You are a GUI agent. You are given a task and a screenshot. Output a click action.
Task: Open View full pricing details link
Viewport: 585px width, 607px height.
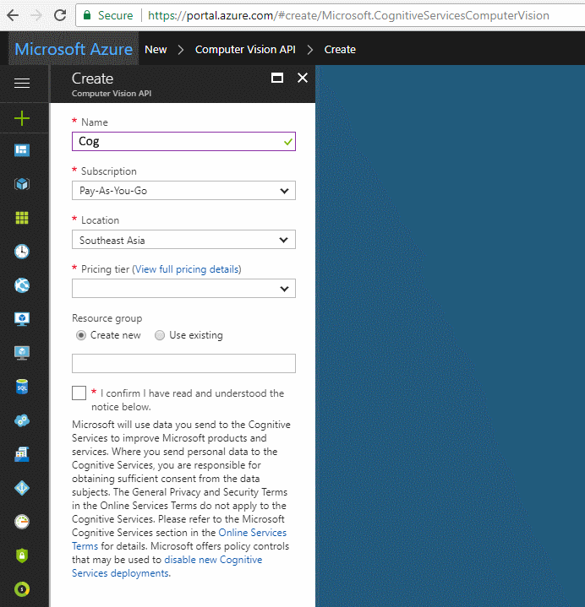[x=187, y=269]
